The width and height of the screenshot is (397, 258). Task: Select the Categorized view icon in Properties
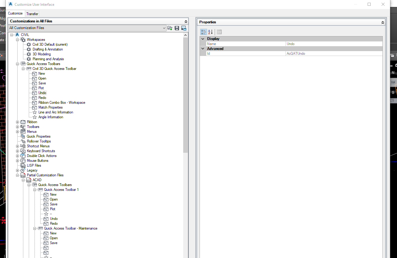[203, 32]
